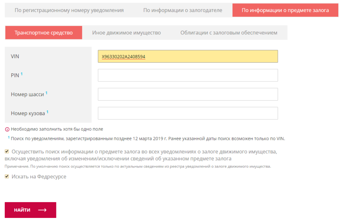Switch to 'Иное движимое имущество' sub-tab
Screen dimensions: 344x223
(x=126, y=33)
